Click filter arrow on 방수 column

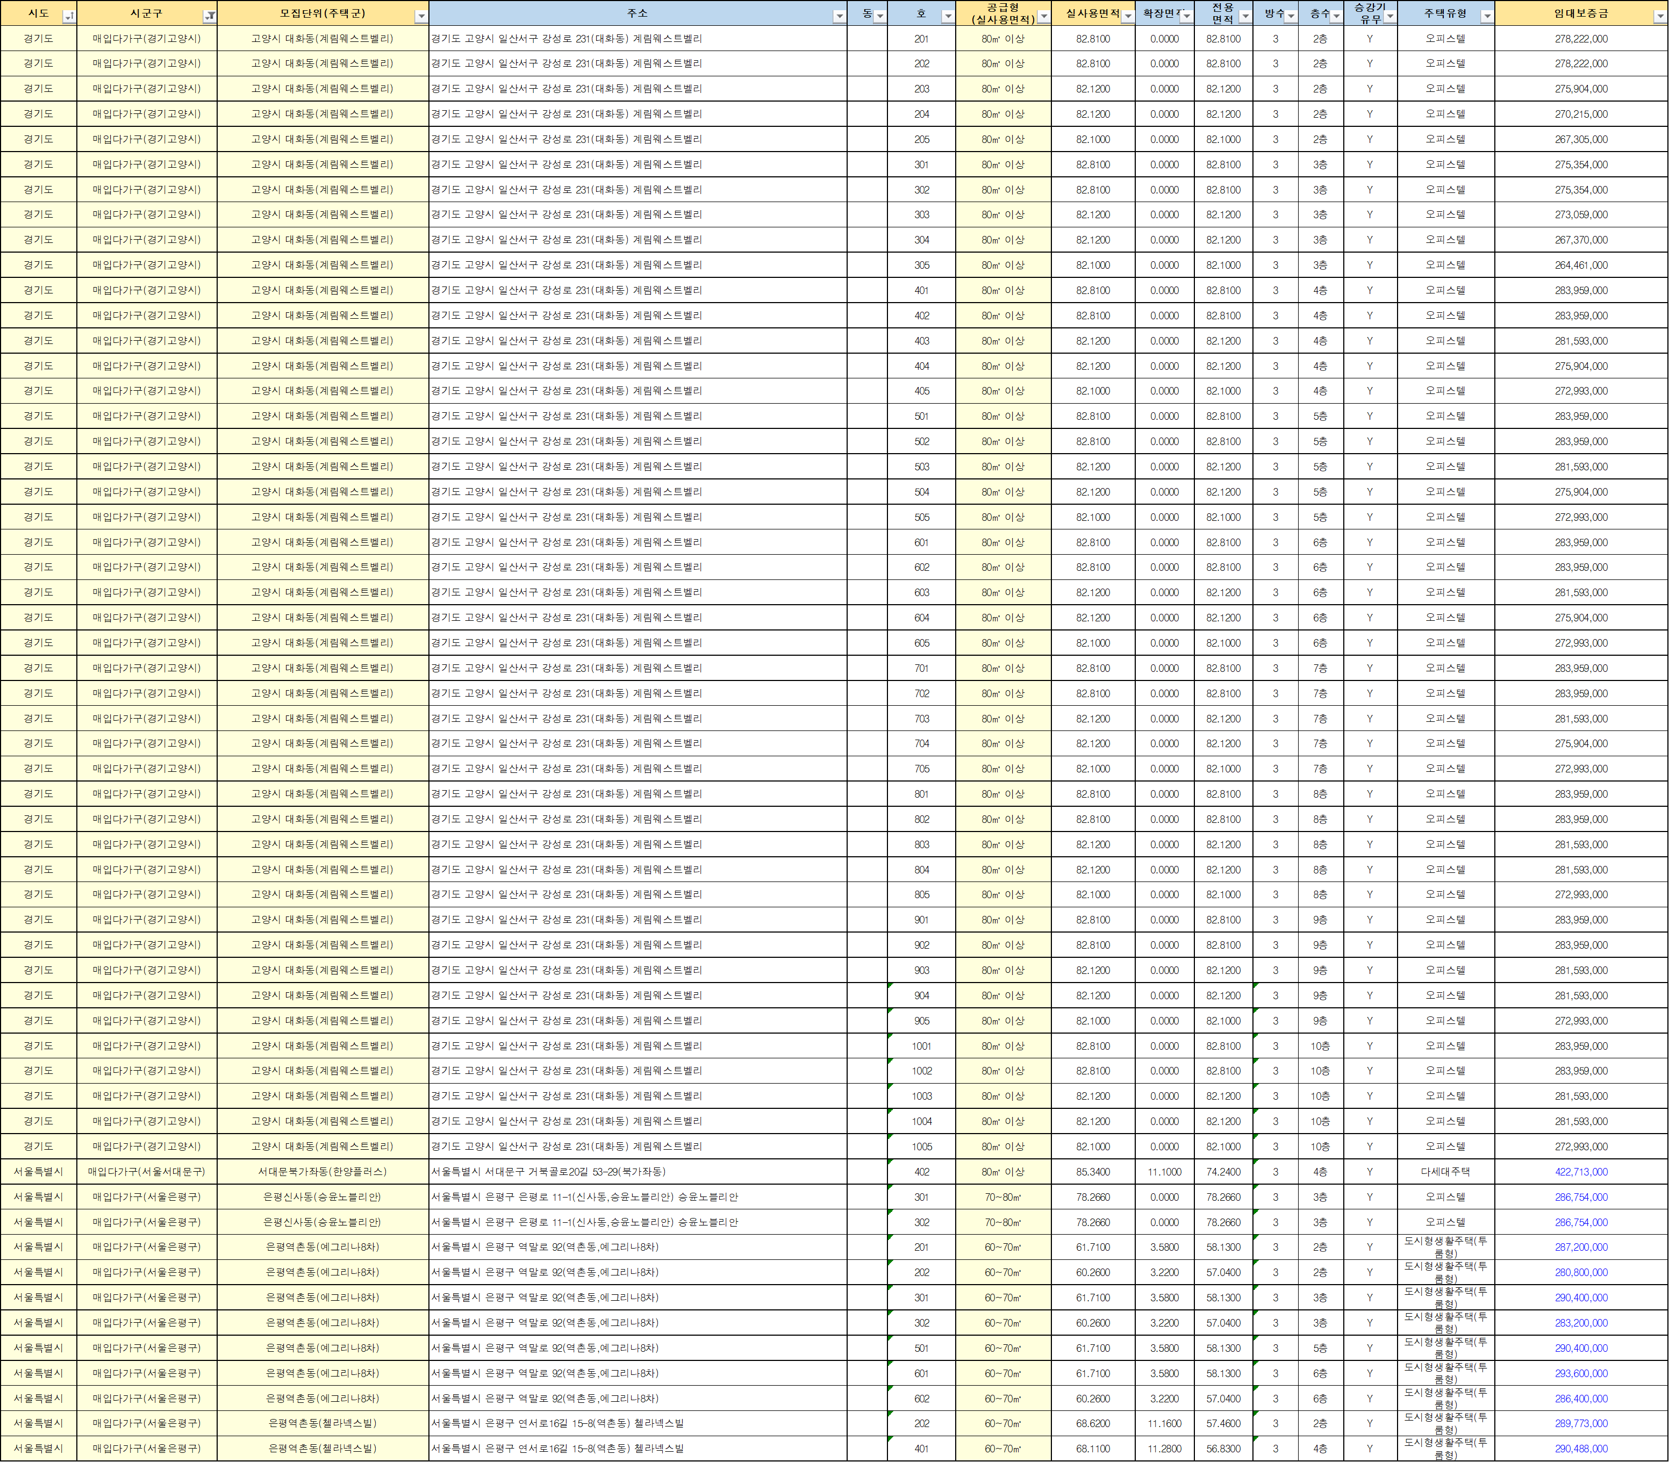click(x=1291, y=16)
